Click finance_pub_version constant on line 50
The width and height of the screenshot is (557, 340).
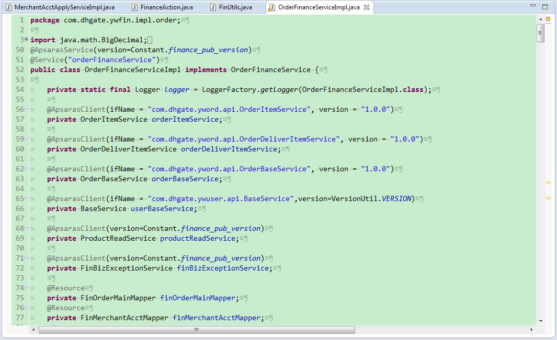click(x=208, y=50)
